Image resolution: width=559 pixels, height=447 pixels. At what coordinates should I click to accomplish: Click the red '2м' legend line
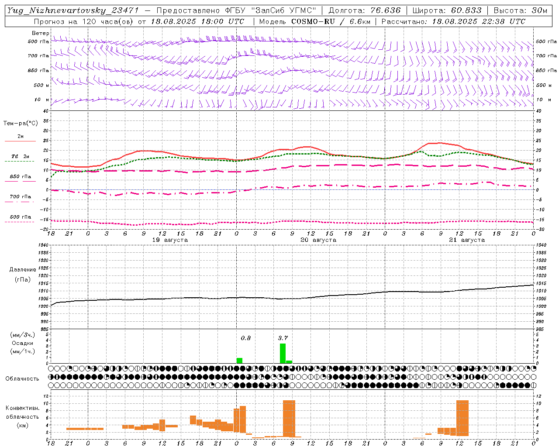(x=21, y=141)
